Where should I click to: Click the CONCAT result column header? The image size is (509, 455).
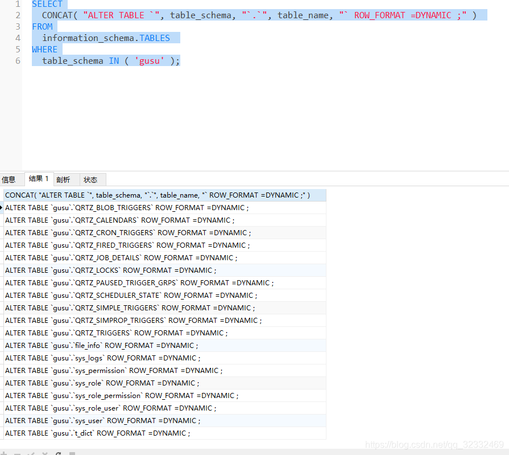click(165, 195)
